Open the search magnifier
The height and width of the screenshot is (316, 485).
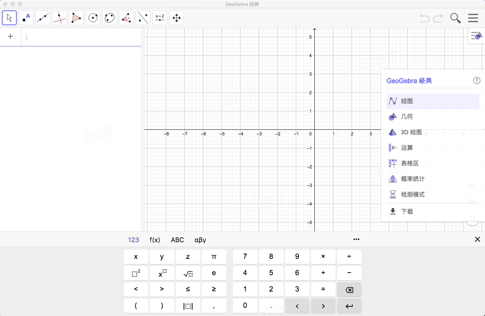pos(456,18)
